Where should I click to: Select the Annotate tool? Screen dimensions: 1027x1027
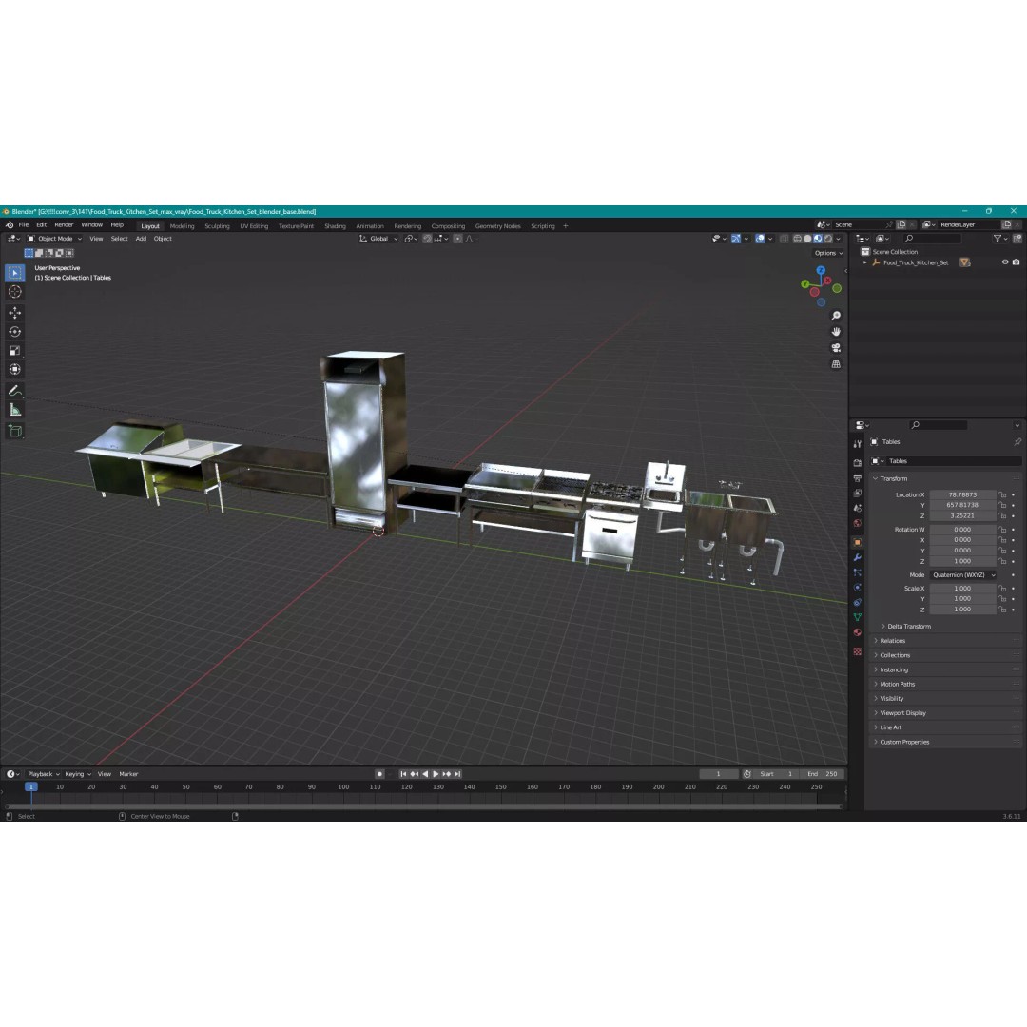[14, 391]
